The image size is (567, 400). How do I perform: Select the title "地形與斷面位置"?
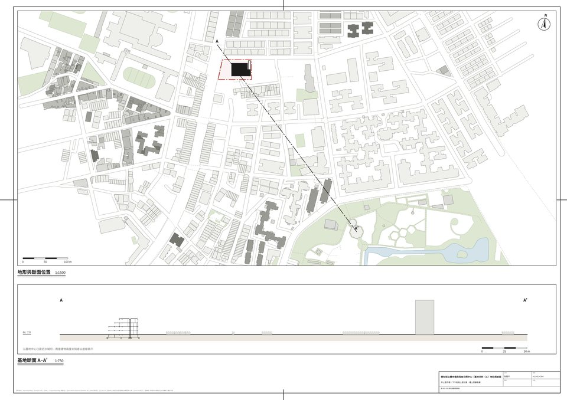34,272
